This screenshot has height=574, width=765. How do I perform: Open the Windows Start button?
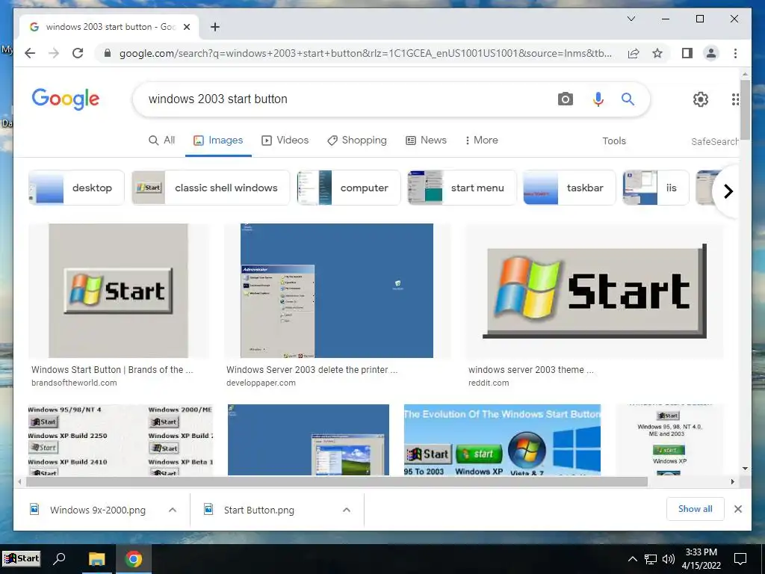point(21,559)
